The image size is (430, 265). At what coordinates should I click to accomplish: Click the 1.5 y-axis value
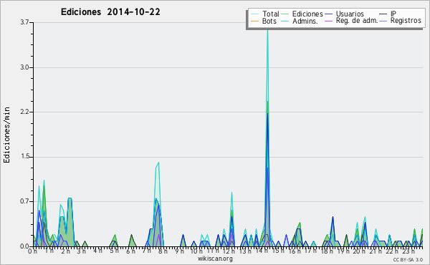point(24,156)
